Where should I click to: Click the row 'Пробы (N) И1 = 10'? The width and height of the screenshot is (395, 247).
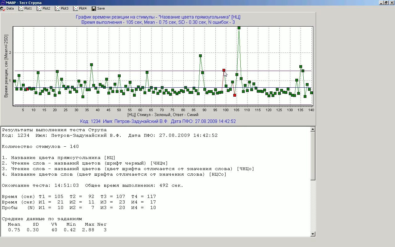coord(79,208)
